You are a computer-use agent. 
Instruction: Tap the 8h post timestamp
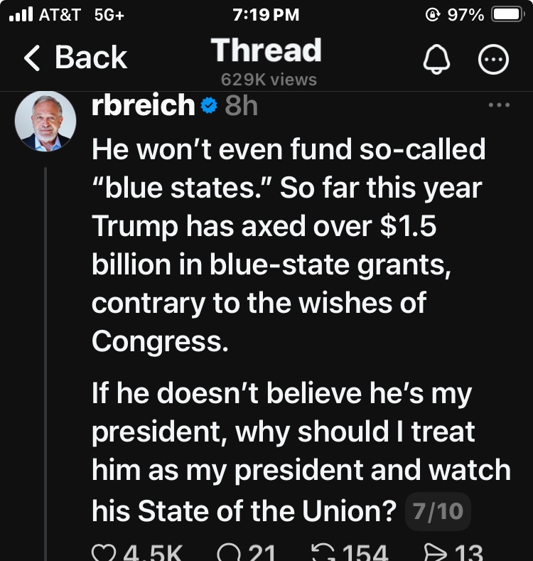[x=241, y=107]
